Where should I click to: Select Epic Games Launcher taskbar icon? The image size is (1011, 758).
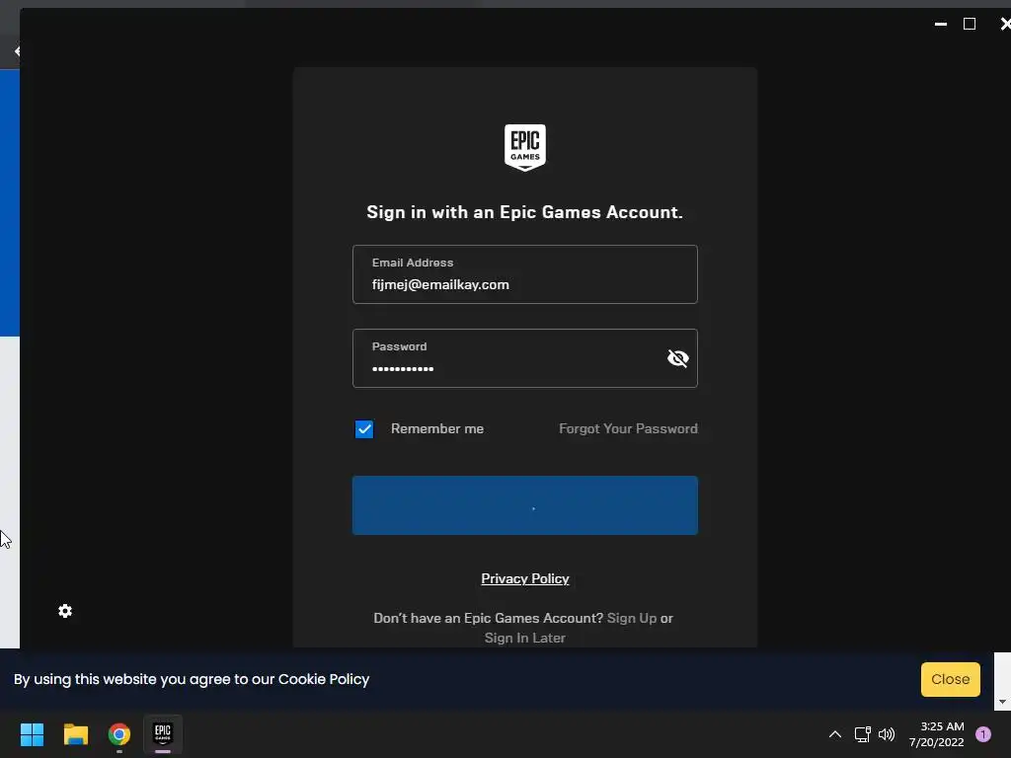[x=163, y=734]
